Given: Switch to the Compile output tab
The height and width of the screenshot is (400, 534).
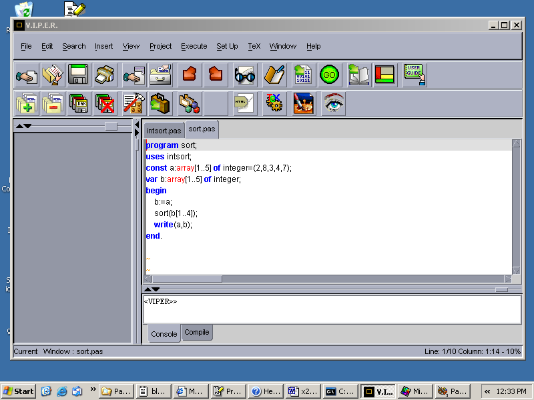Looking at the screenshot, I should [x=197, y=332].
